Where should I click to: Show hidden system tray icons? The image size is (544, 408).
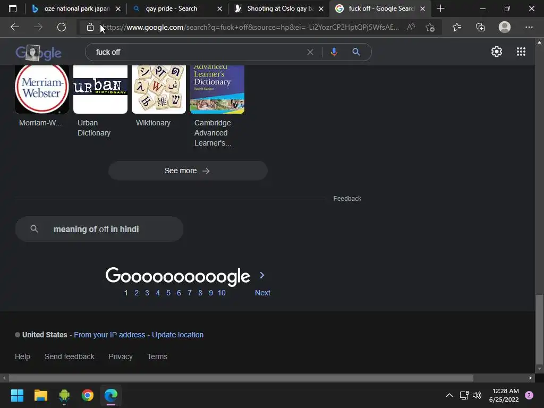pyautogui.click(x=449, y=395)
